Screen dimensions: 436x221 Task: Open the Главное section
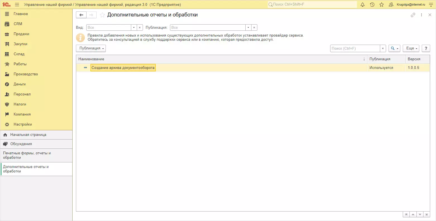36,14
